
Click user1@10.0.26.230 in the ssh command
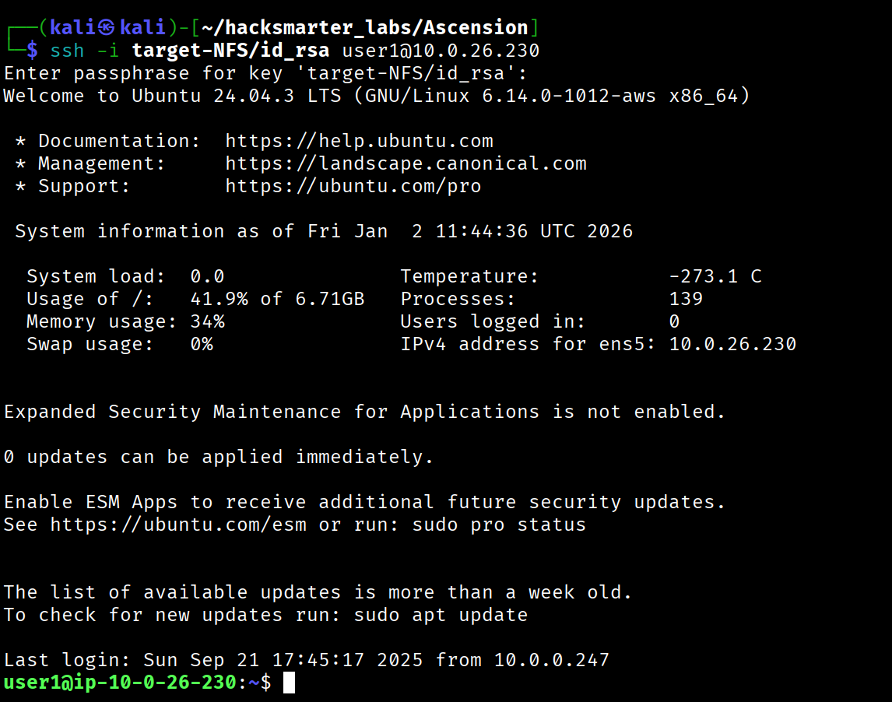441,51
